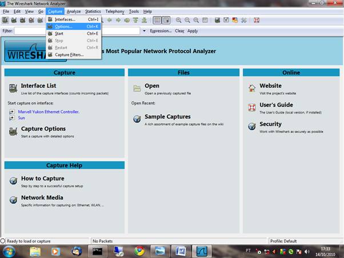Select Options in the Capture menu
Image resolution: width=344 pixels, height=258 pixels.
coord(63,26)
